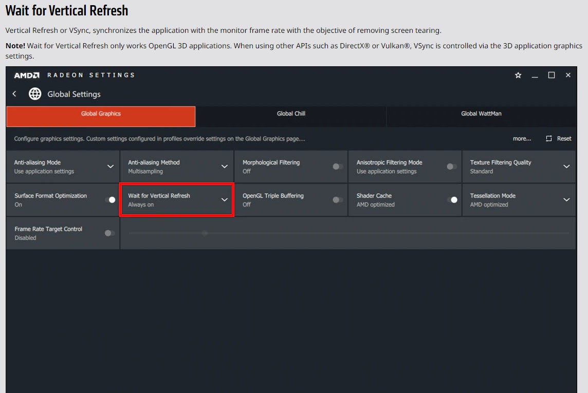Click the AMD logo in title bar
Image resolution: width=588 pixels, height=393 pixels.
point(27,76)
